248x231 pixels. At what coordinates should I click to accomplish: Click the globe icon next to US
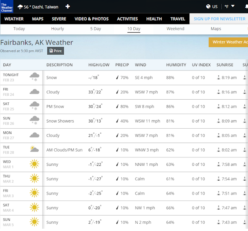tap(208, 7)
